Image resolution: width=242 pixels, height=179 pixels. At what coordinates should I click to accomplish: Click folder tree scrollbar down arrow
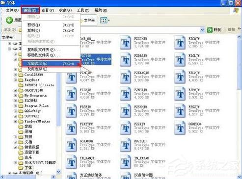[59, 172]
